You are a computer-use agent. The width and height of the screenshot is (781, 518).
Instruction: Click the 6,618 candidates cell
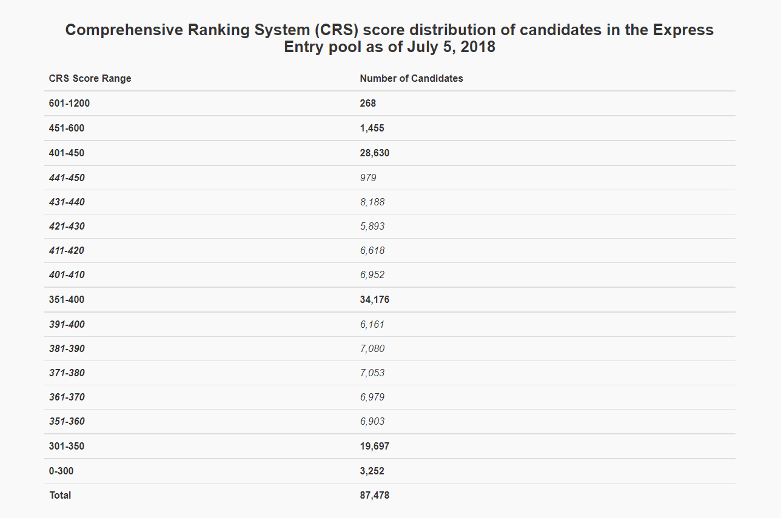(x=372, y=251)
